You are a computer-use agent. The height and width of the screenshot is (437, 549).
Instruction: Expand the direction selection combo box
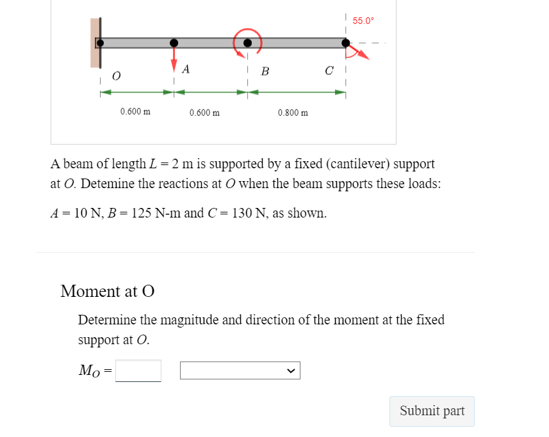point(240,370)
